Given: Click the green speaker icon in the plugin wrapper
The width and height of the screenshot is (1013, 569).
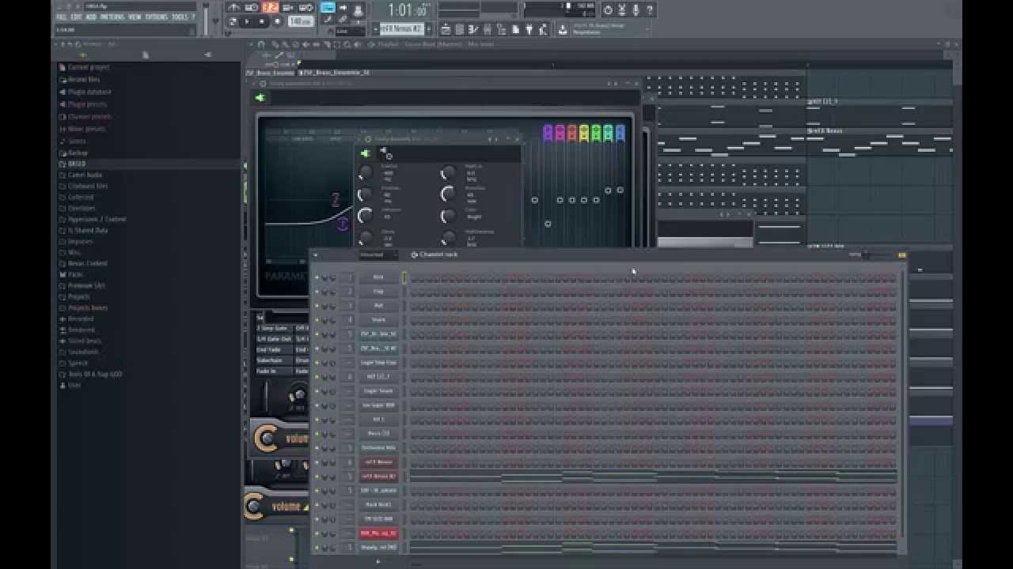Looking at the screenshot, I should (x=260, y=98).
